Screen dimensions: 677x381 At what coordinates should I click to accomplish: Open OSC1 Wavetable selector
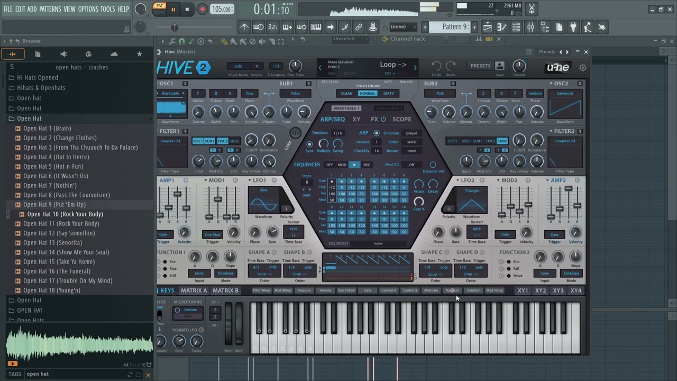(171, 94)
